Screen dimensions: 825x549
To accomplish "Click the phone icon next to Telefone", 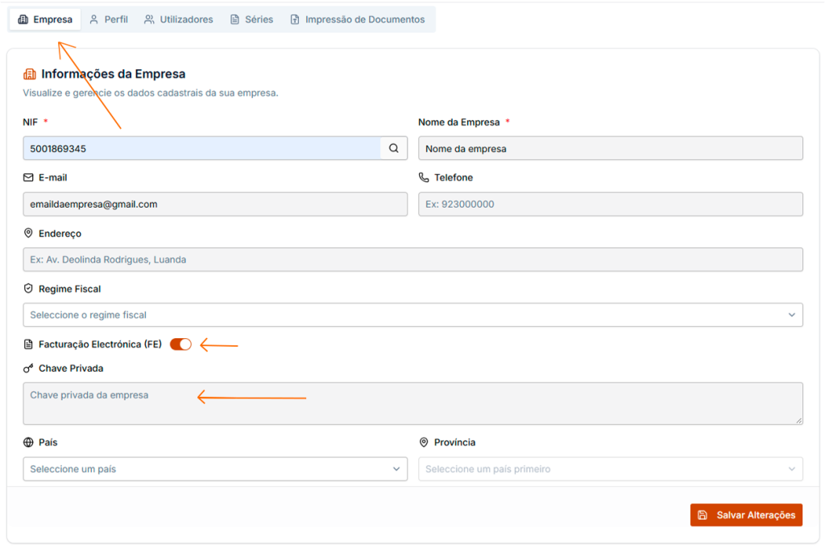I will click(424, 177).
